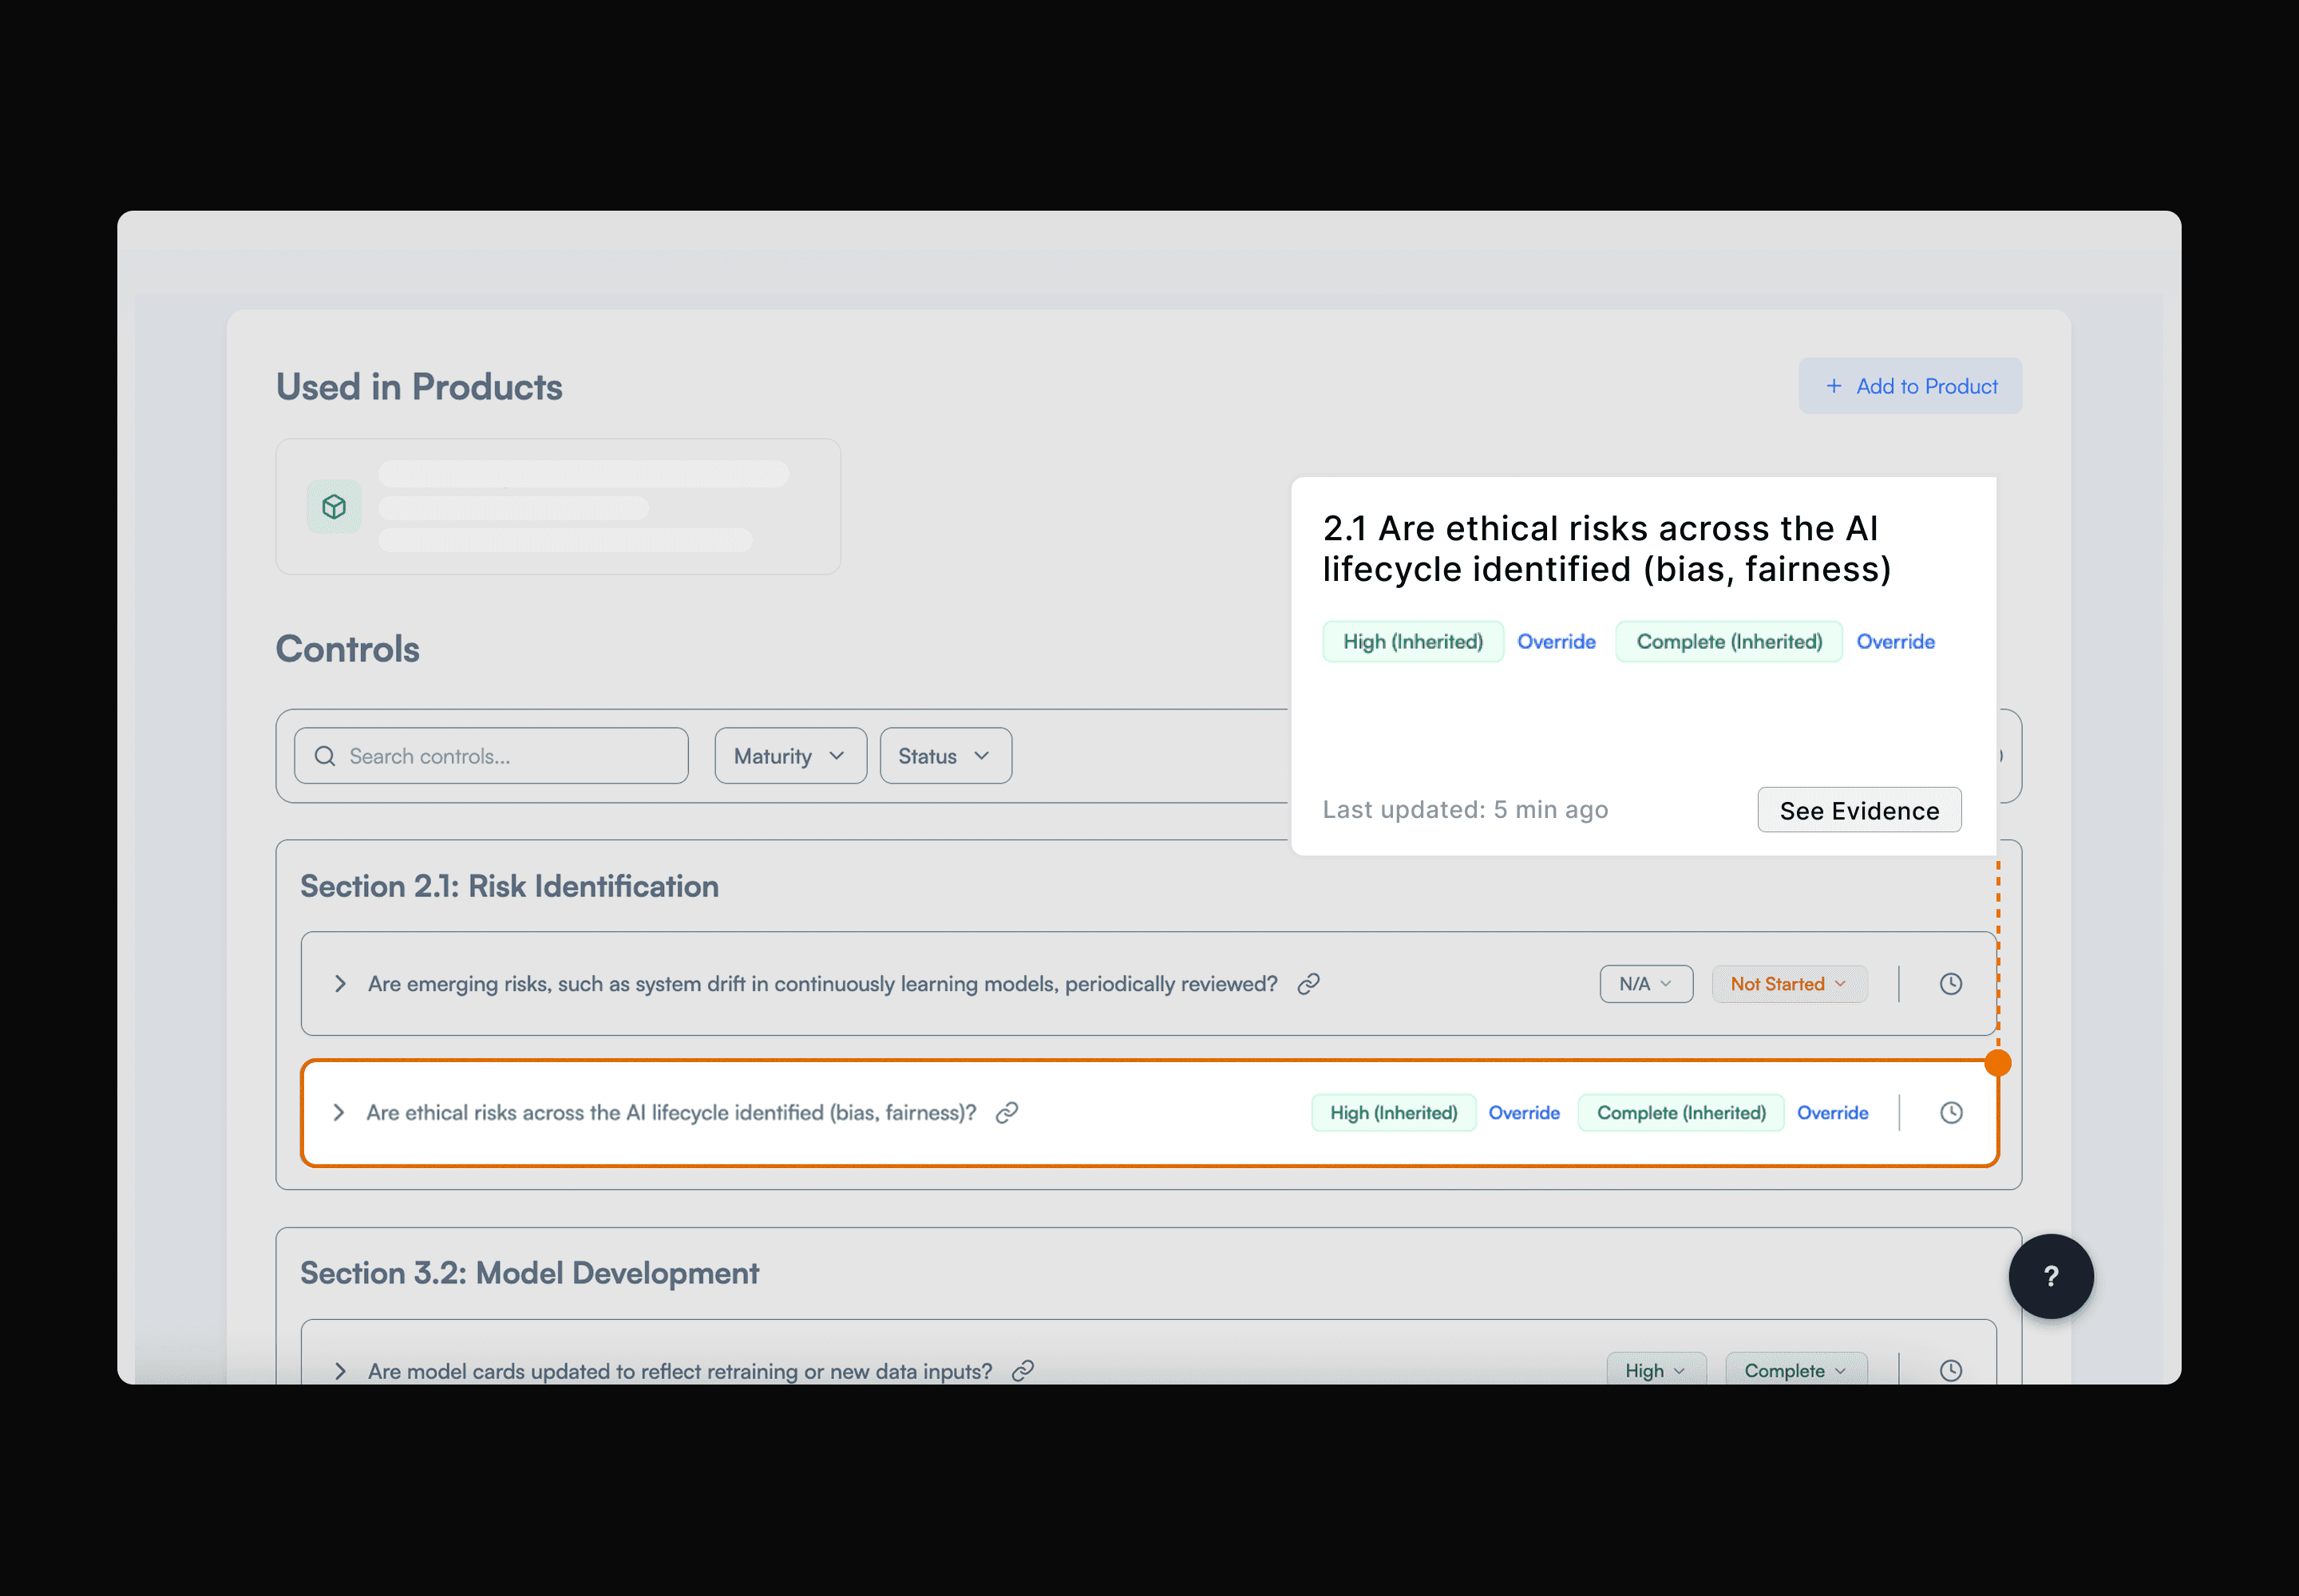2299x1596 pixels.
Task: Open the help question mark bubble
Action: point(2050,1276)
